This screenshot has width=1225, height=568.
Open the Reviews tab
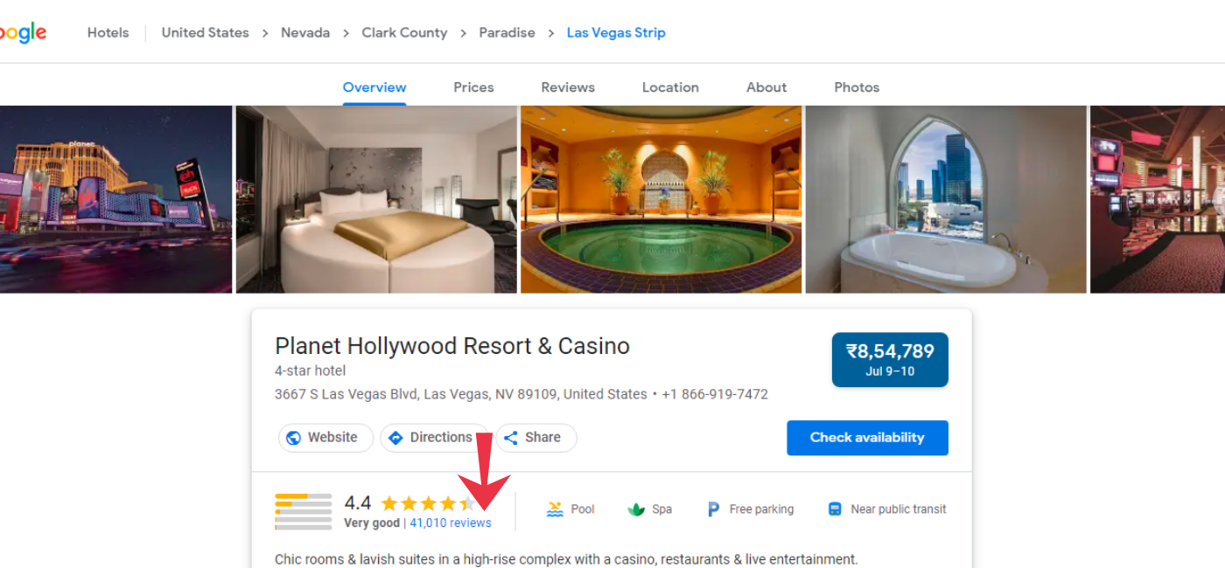coord(568,87)
